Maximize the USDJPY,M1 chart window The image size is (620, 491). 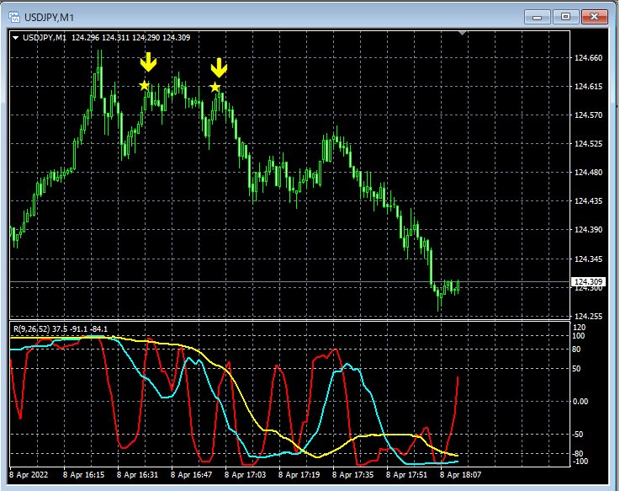(565, 17)
